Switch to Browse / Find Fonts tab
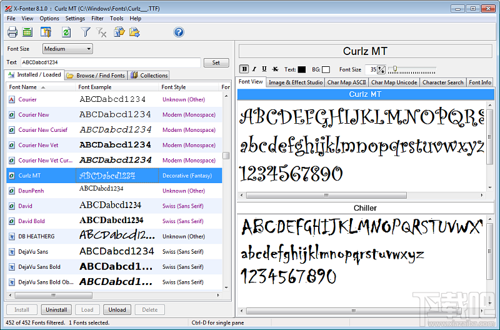The width and height of the screenshot is (500, 330). pos(96,76)
